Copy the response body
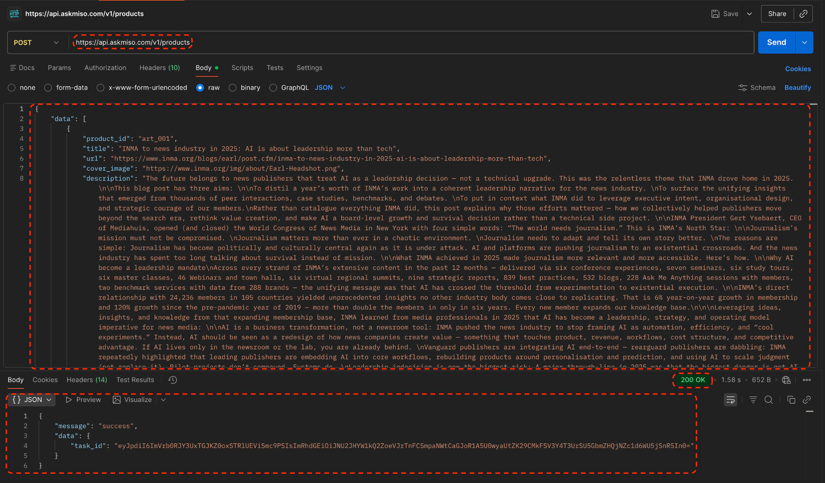The height and width of the screenshot is (483, 825). point(791,400)
